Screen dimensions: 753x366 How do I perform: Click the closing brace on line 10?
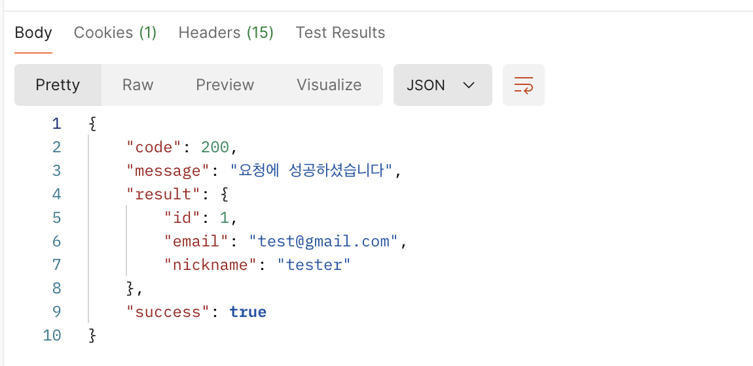tap(93, 335)
